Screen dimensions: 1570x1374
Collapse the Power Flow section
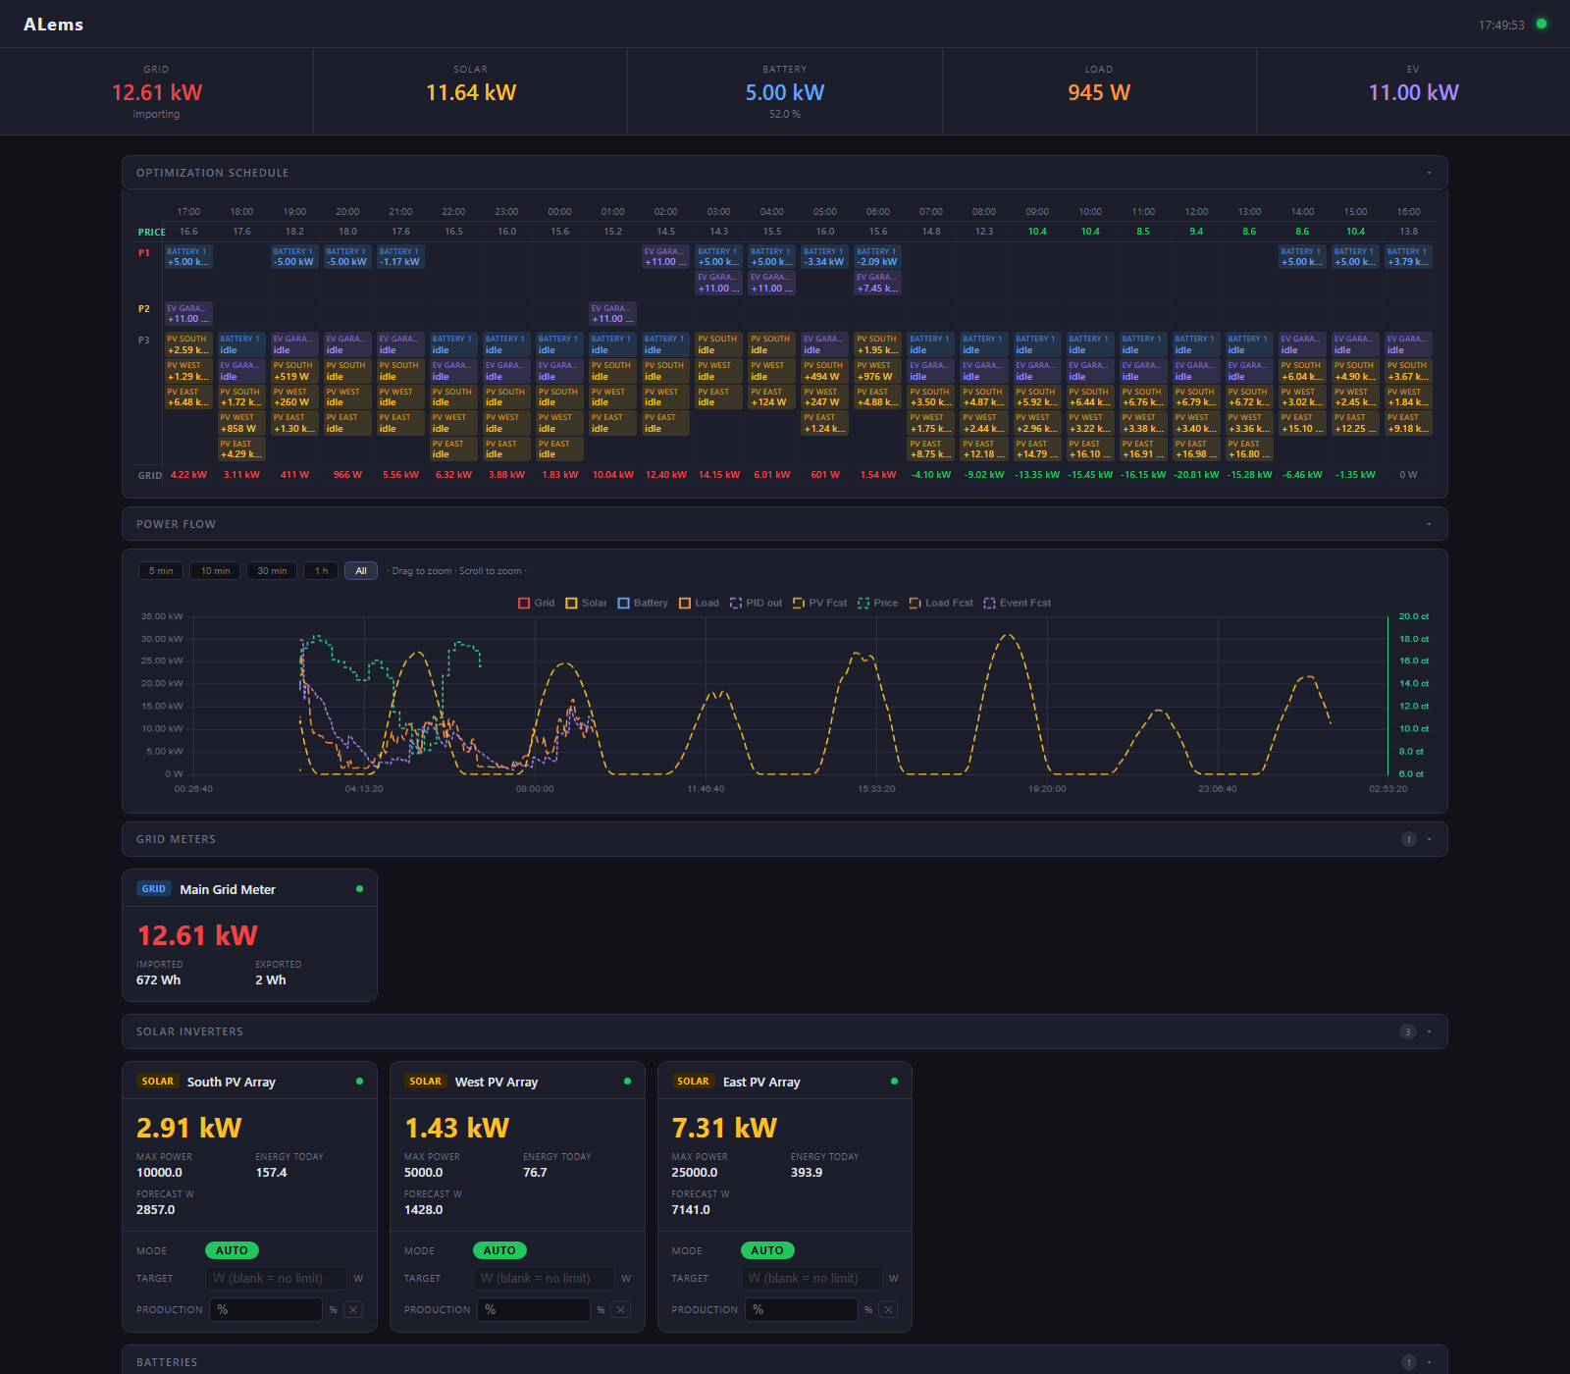(x=1429, y=524)
